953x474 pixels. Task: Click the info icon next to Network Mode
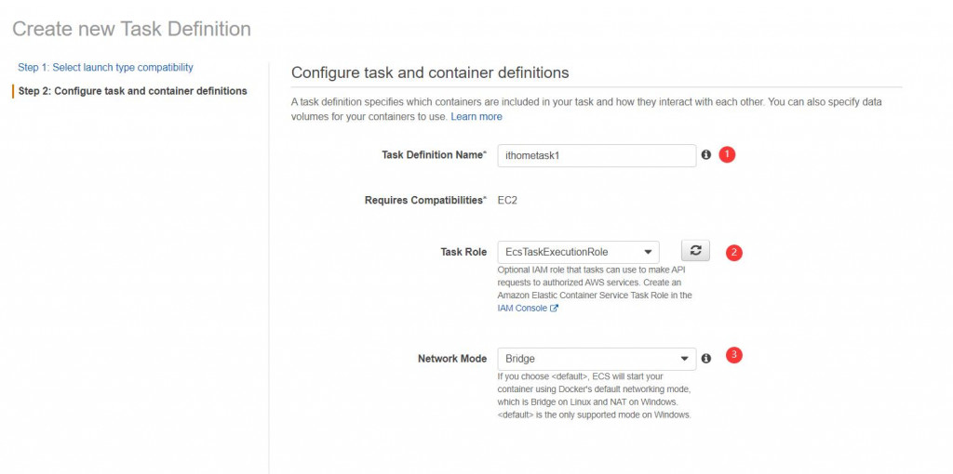click(706, 358)
